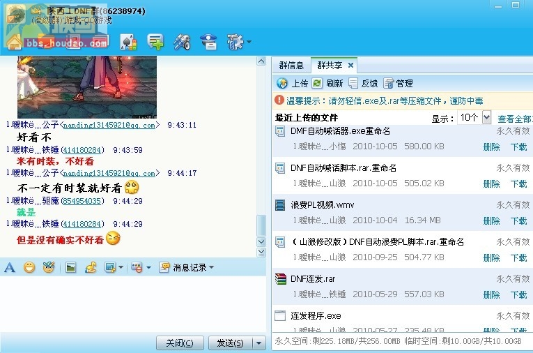Delete 浪费PL视频.wmv
This screenshot has height=353, width=533.
(x=491, y=221)
